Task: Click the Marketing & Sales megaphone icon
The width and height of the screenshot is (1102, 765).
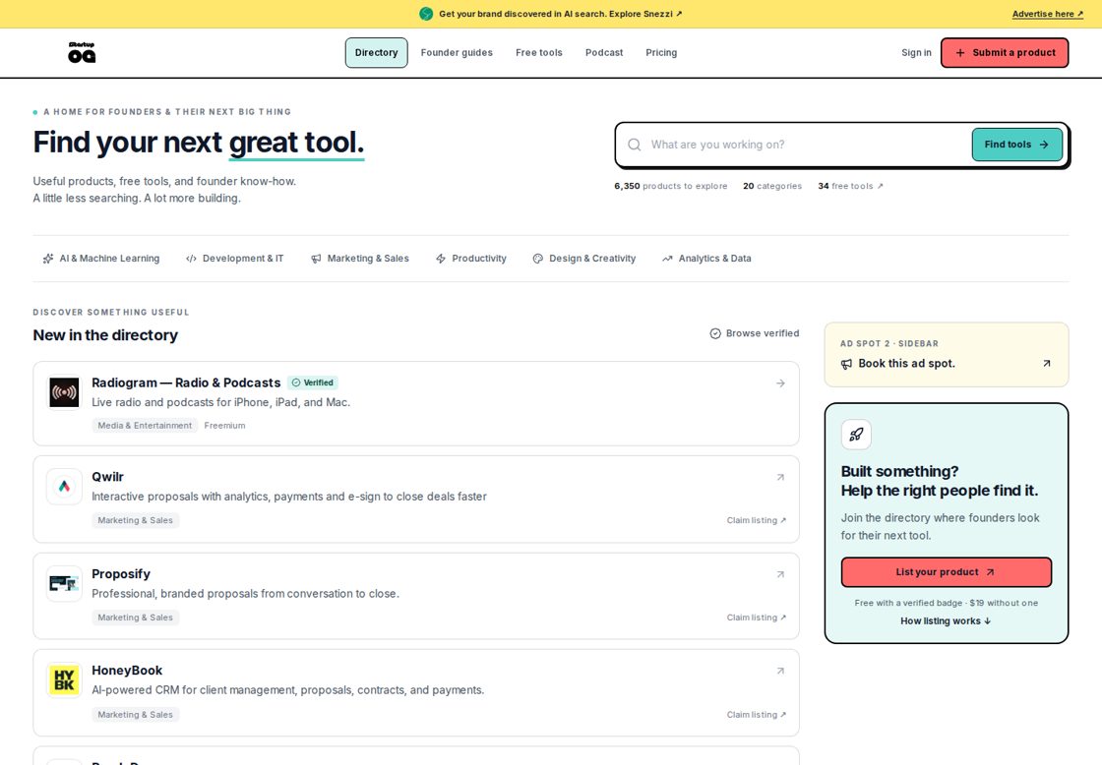Action: [x=316, y=259]
